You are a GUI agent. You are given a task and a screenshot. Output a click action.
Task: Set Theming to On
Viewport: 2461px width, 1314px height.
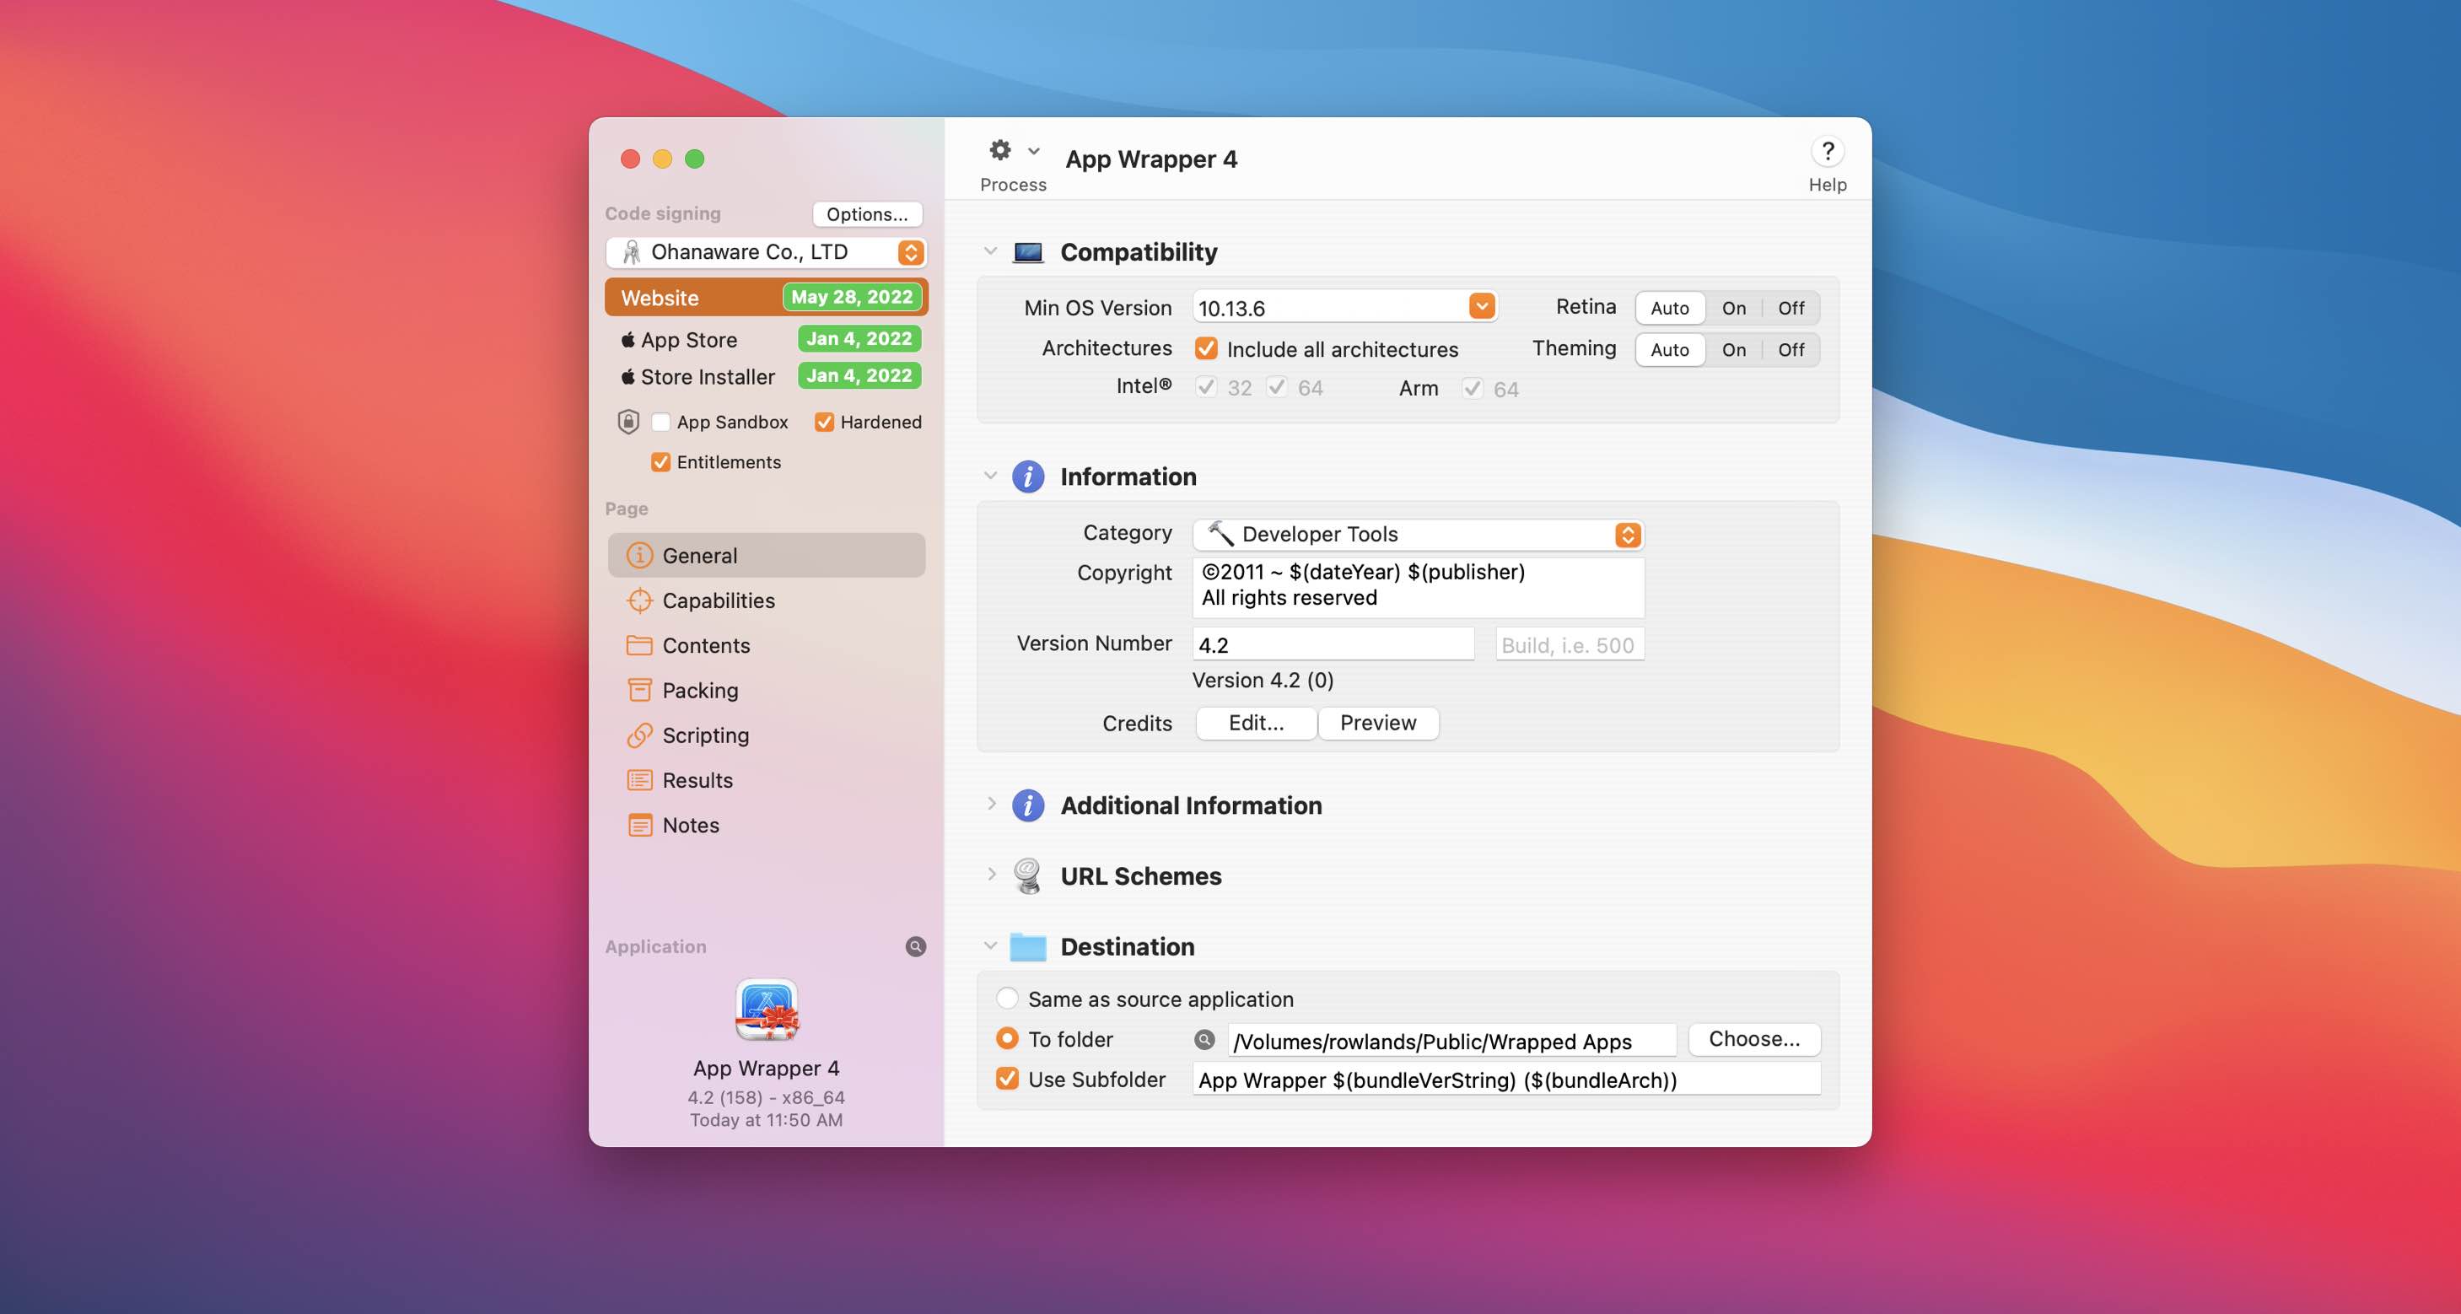tap(1734, 350)
